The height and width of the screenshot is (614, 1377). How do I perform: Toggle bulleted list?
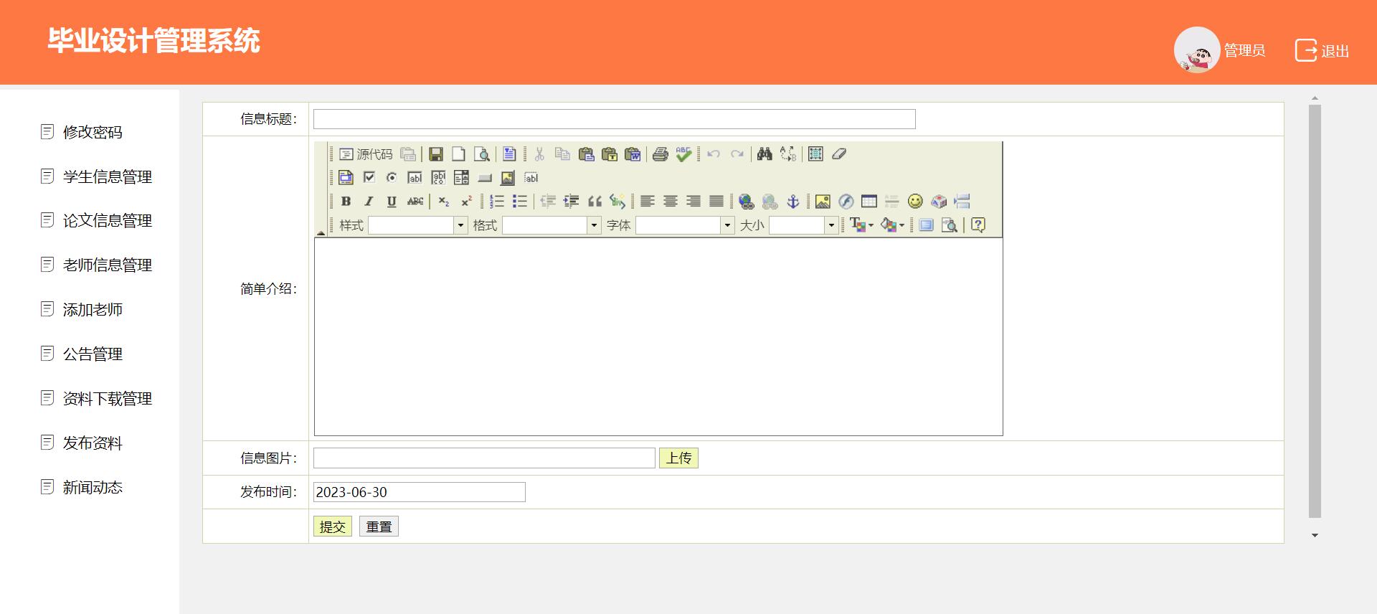pos(520,202)
